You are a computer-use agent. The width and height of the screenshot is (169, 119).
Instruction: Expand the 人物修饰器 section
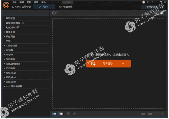pos(26,45)
